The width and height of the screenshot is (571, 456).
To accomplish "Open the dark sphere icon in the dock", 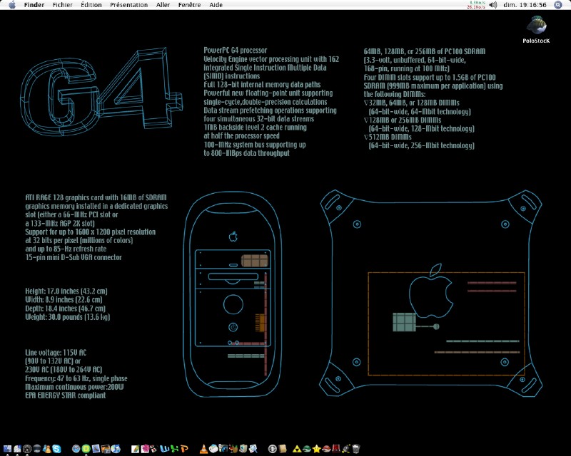I will pyautogui.click(x=37, y=449).
